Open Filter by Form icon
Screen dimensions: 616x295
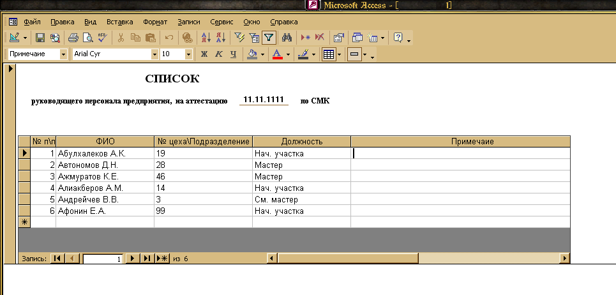pyautogui.click(x=254, y=38)
